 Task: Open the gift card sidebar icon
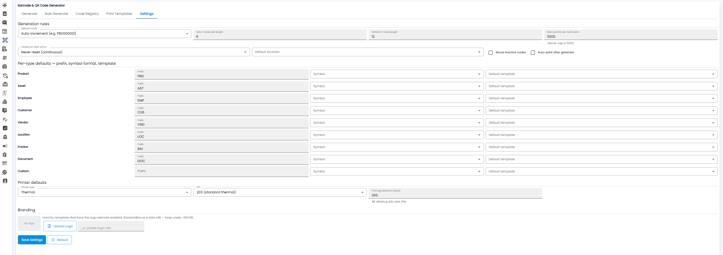[x=5, y=84]
